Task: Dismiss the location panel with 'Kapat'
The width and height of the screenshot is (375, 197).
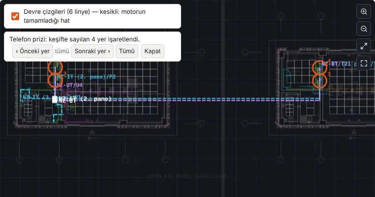Action: tap(153, 51)
